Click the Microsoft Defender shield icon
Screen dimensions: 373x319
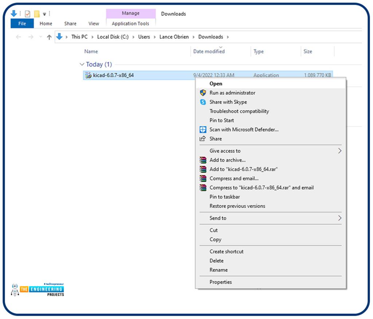pos(203,130)
